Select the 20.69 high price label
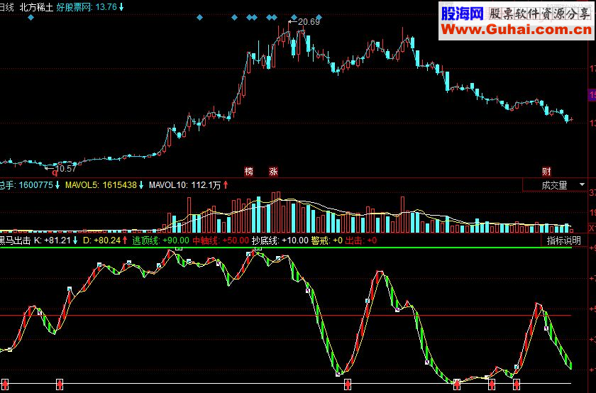596x393 pixels. click(309, 22)
